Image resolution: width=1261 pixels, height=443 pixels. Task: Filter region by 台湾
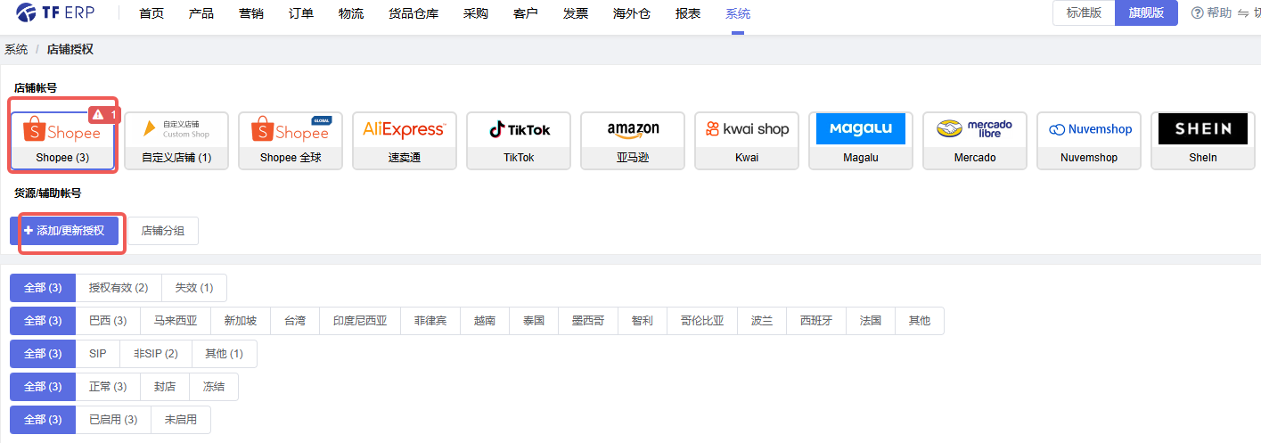point(295,321)
